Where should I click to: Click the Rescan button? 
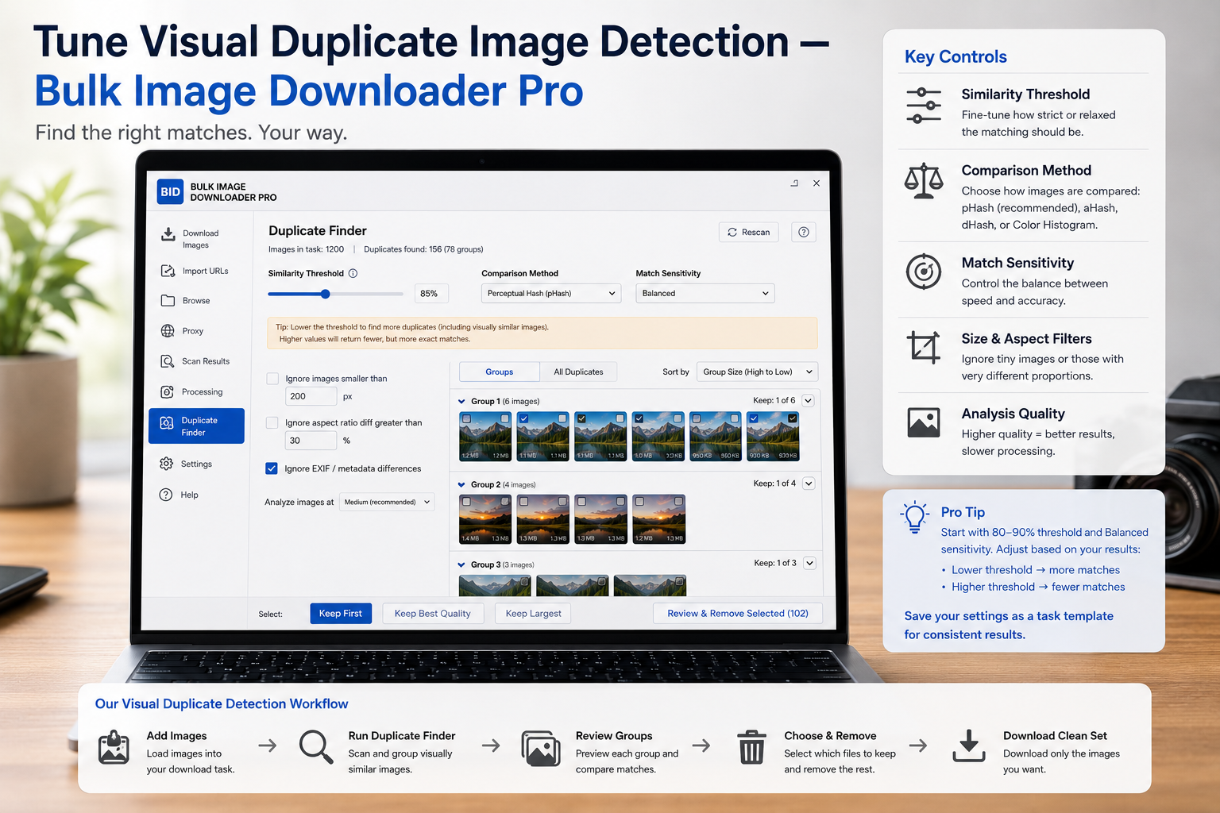pyautogui.click(x=749, y=232)
